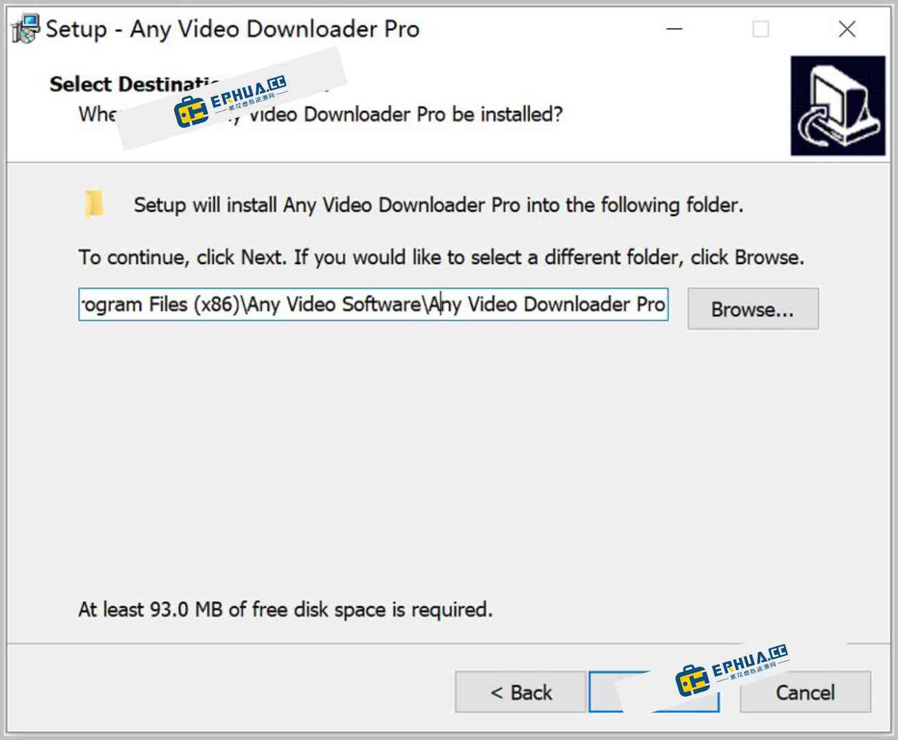This screenshot has height=740, width=898.
Task: Click the installer disk graphic in the header
Action: coord(838,105)
